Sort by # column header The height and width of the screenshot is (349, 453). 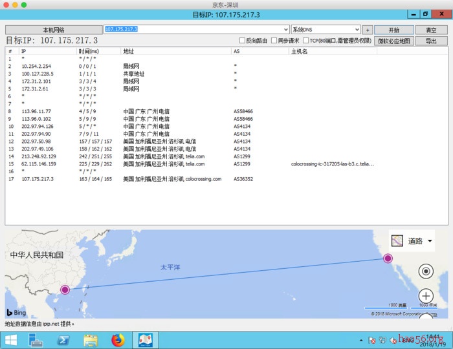coord(12,51)
